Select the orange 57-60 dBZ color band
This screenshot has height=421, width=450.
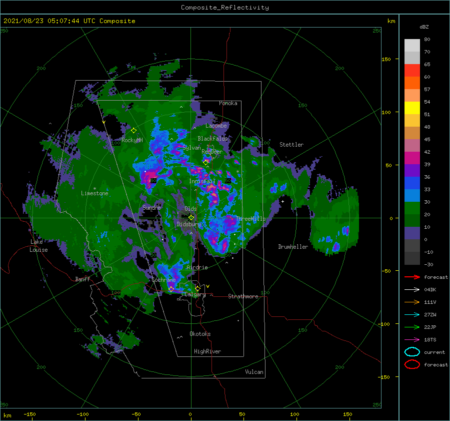pos(412,83)
